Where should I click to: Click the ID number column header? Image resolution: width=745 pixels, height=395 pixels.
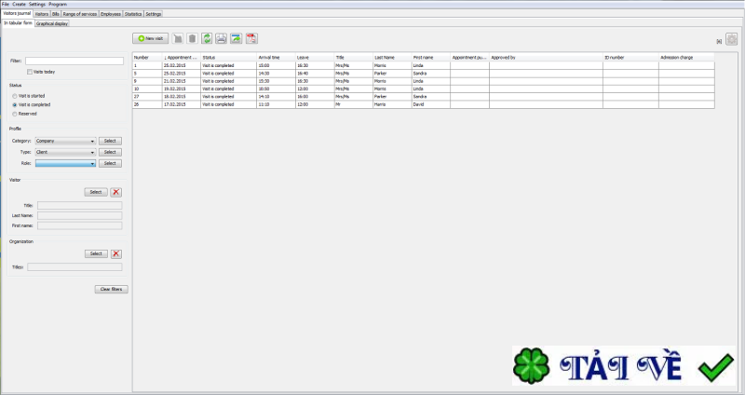click(x=631, y=58)
